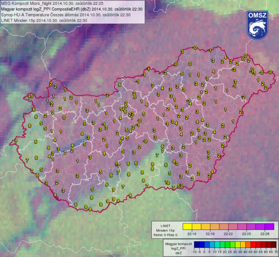Image resolution: width=279 pixels, height=257 pixels.
Task: Click the pink 22:22 LINET color swatch
Action: point(233,227)
